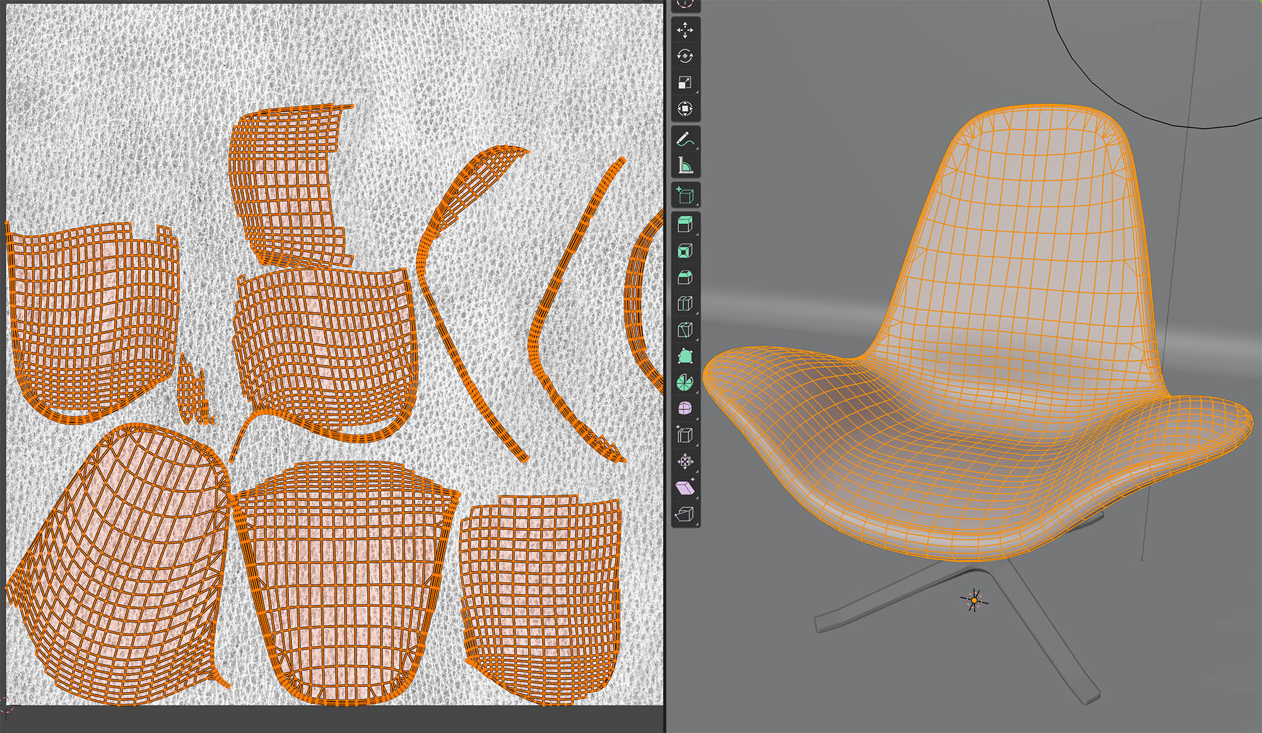Select the Loop Cut tool
This screenshot has width=1262, height=733.
click(685, 304)
